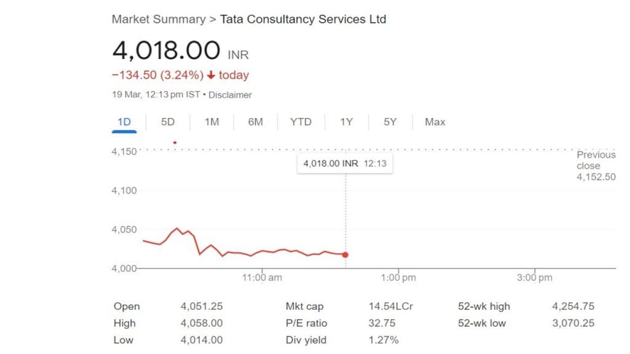
Task: Click the red price point marker at 12:13
Action: pyautogui.click(x=345, y=254)
